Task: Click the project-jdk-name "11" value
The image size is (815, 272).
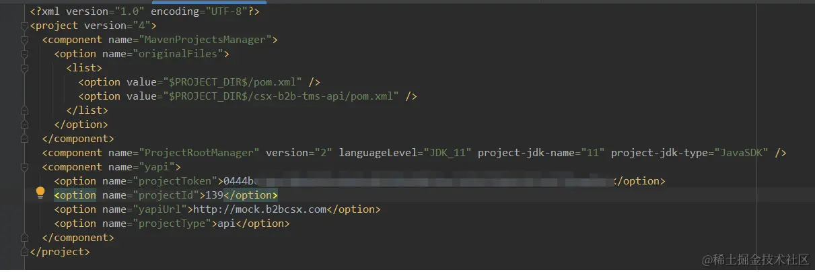Action: [x=592, y=153]
